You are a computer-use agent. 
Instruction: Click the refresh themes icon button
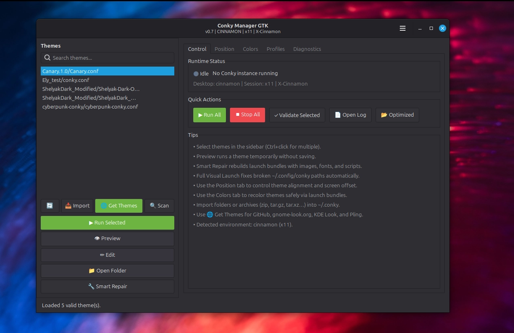(x=50, y=206)
